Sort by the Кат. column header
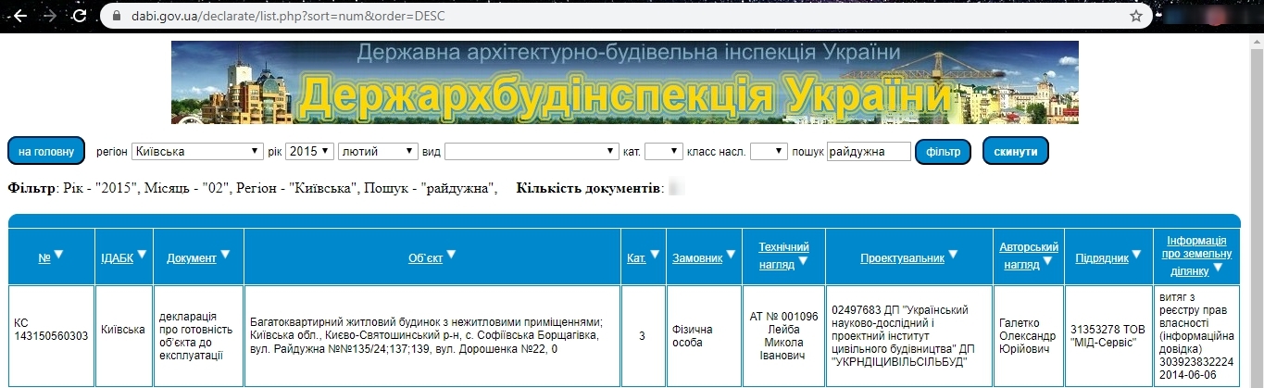Viewport: 1264px width, 388px height. (x=636, y=257)
